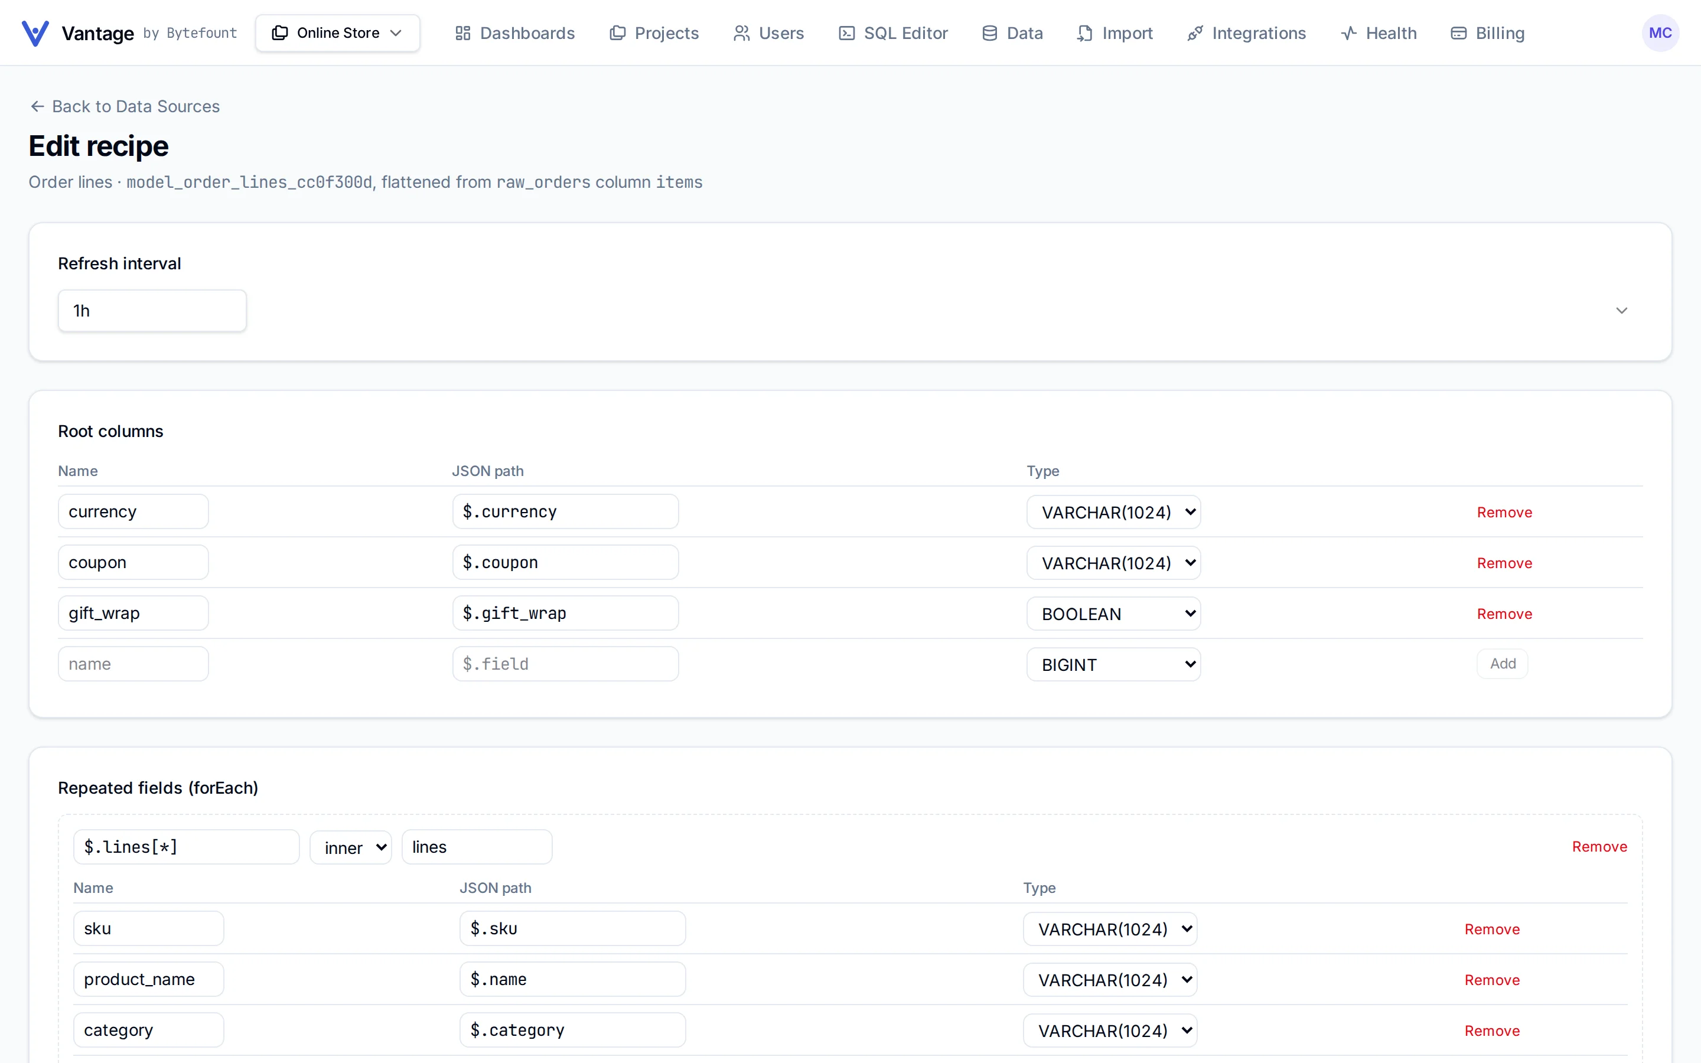This screenshot has width=1701, height=1063.
Task: Open the category row type dropdown
Action: (x=1110, y=1030)
